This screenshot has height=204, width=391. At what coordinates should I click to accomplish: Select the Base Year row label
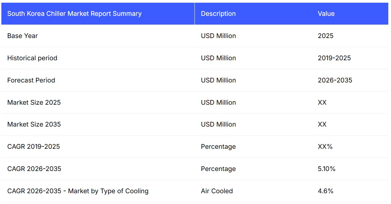[x=23, y=36]
